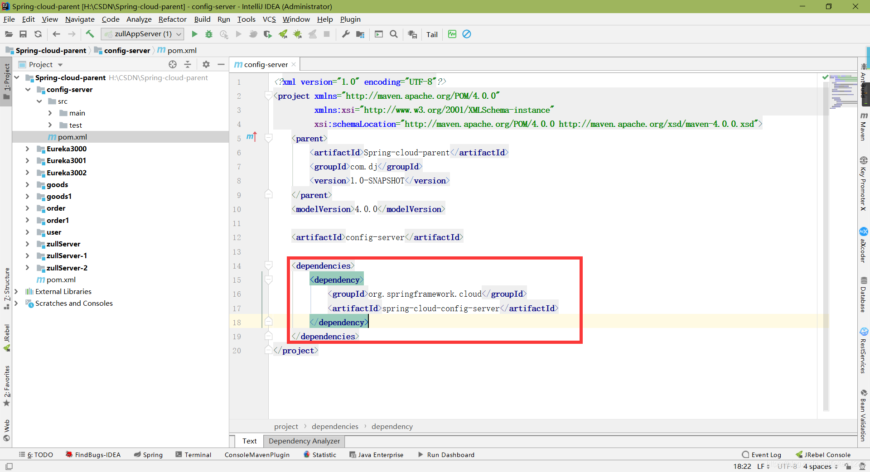Viewport: 870px width, 472px height.
Task: Open the Navigate menu
Action: [x=80, y=19]
